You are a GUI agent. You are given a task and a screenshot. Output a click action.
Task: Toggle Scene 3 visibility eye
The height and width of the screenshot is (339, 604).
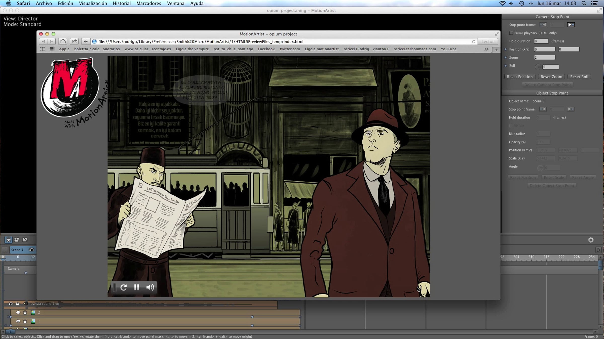(31, 250)
